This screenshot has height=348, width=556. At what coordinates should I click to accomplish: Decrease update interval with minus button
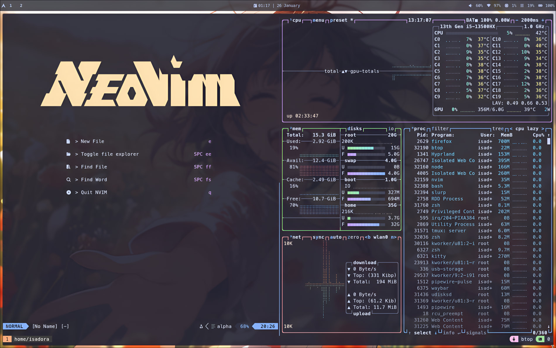(517, 20)
